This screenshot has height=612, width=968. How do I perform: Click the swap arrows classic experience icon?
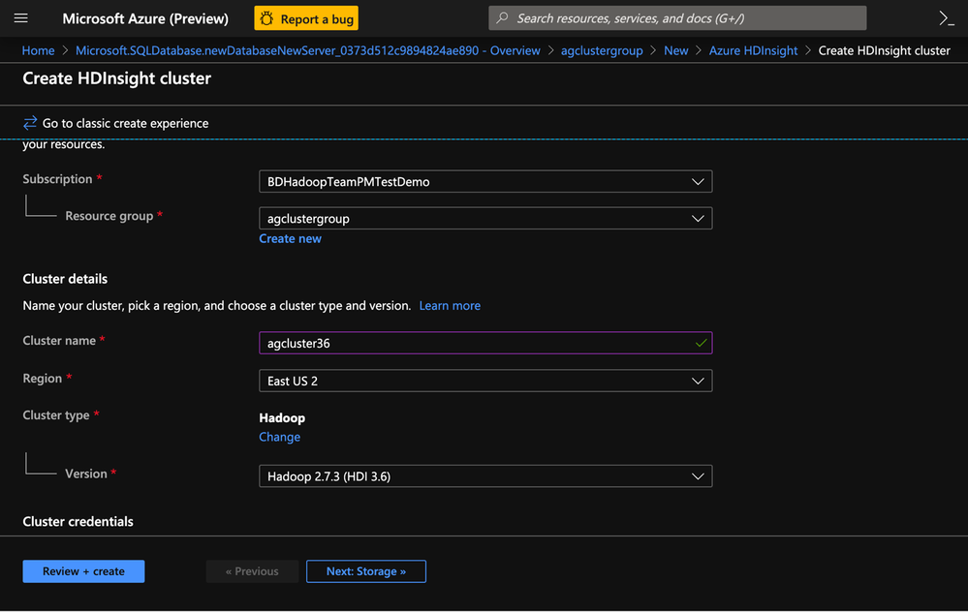[x=30, y=123]
